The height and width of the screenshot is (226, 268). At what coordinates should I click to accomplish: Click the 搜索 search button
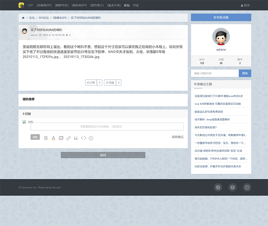click(x=245, y=73)
